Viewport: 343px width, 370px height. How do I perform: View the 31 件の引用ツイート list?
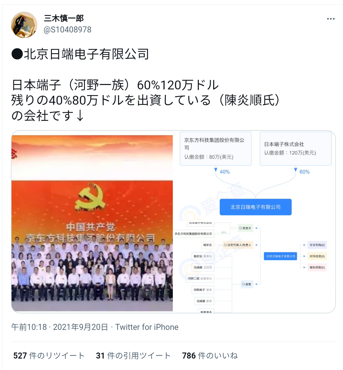click(x=133, y=356)
